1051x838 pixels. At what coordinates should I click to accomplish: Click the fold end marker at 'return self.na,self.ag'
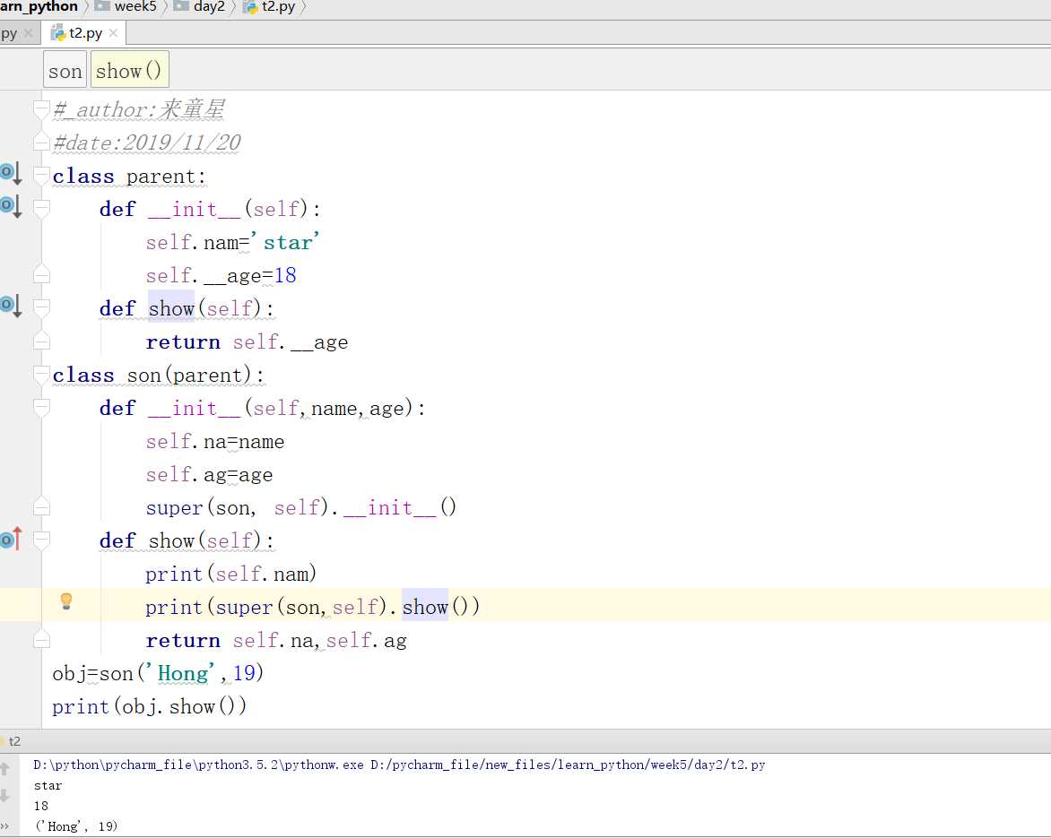point(41,639)
